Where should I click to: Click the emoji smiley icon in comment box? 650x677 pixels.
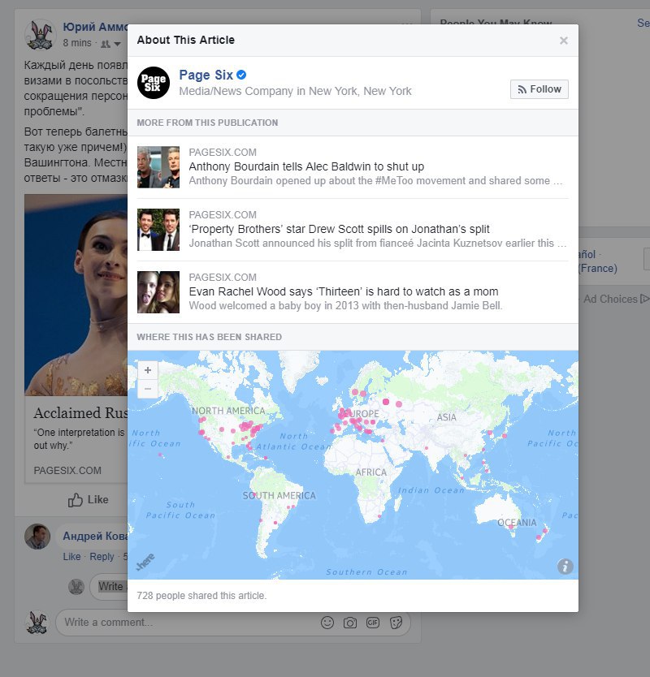pos(327,623)
